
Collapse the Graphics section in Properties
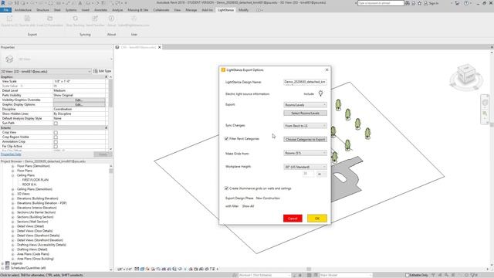click(107, 77)
